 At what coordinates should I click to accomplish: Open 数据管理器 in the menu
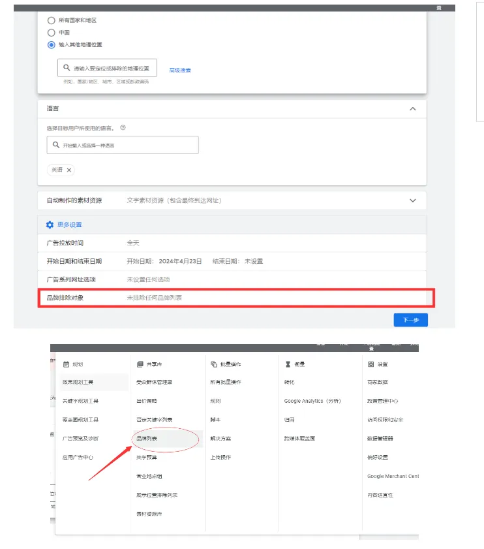[x=380, y=439]
